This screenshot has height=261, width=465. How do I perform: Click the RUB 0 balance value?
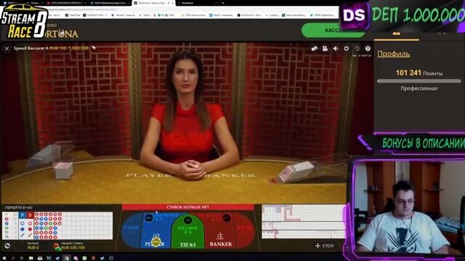[33, 247]
